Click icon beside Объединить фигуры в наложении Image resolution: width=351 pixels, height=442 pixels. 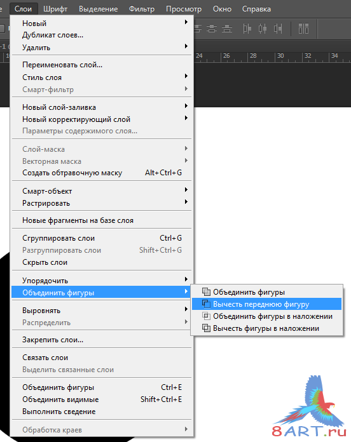[206, 316]
